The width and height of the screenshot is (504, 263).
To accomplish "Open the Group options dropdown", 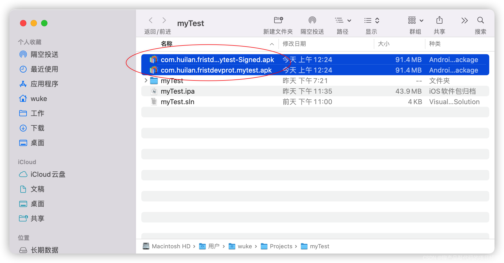I will click(x=416, y=20).
